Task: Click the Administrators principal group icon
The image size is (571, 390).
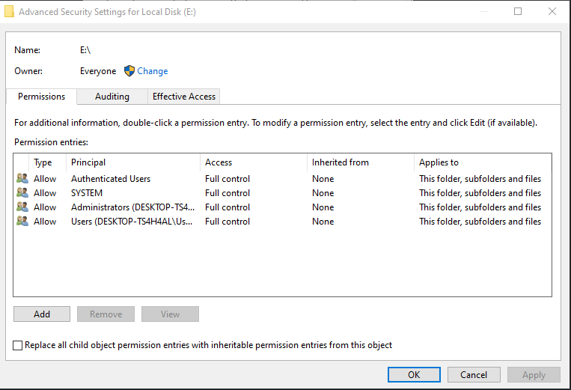Action: (x=22, y=207)
